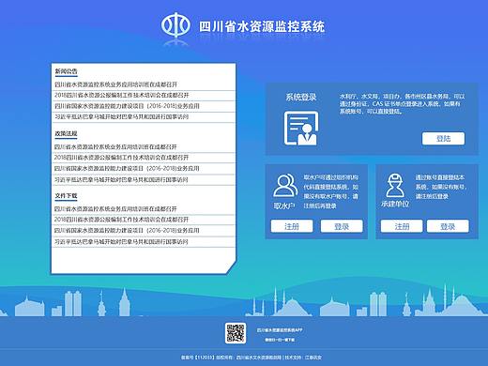Open 政策法规 item 国家水资源监控能力建设项目 (2016-2018)
Viewport: 488px width, 366px height.
click(127, 168)
